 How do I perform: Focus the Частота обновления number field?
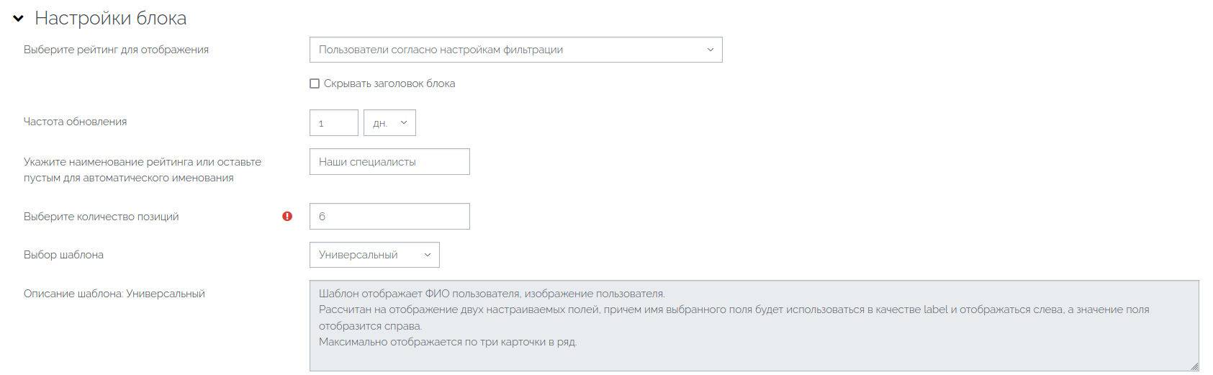point(334,123)
